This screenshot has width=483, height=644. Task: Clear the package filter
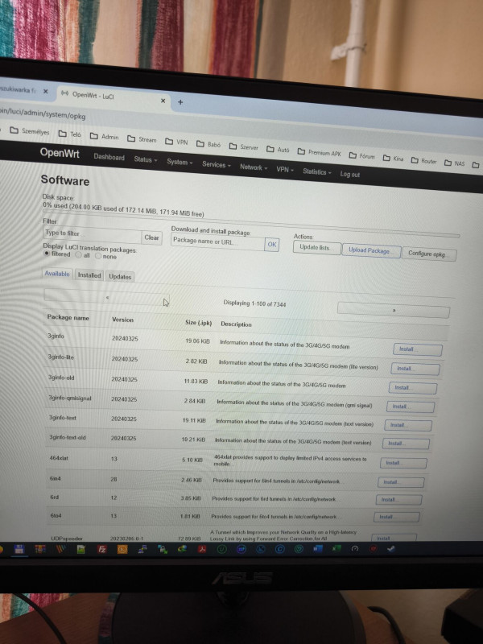click(151, 237)
